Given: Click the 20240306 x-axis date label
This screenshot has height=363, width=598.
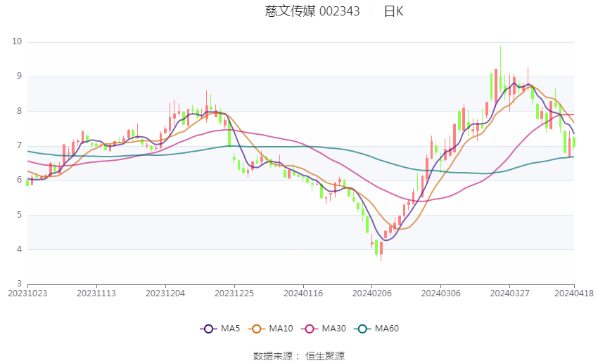Looking at the screenshot, I should click(441, 293).
